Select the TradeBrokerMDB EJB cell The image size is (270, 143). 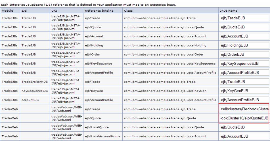coord(35,82)
